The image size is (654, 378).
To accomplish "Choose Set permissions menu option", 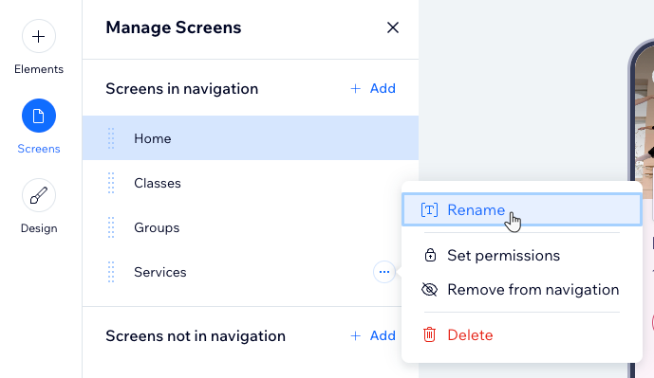I will point(521,255).
